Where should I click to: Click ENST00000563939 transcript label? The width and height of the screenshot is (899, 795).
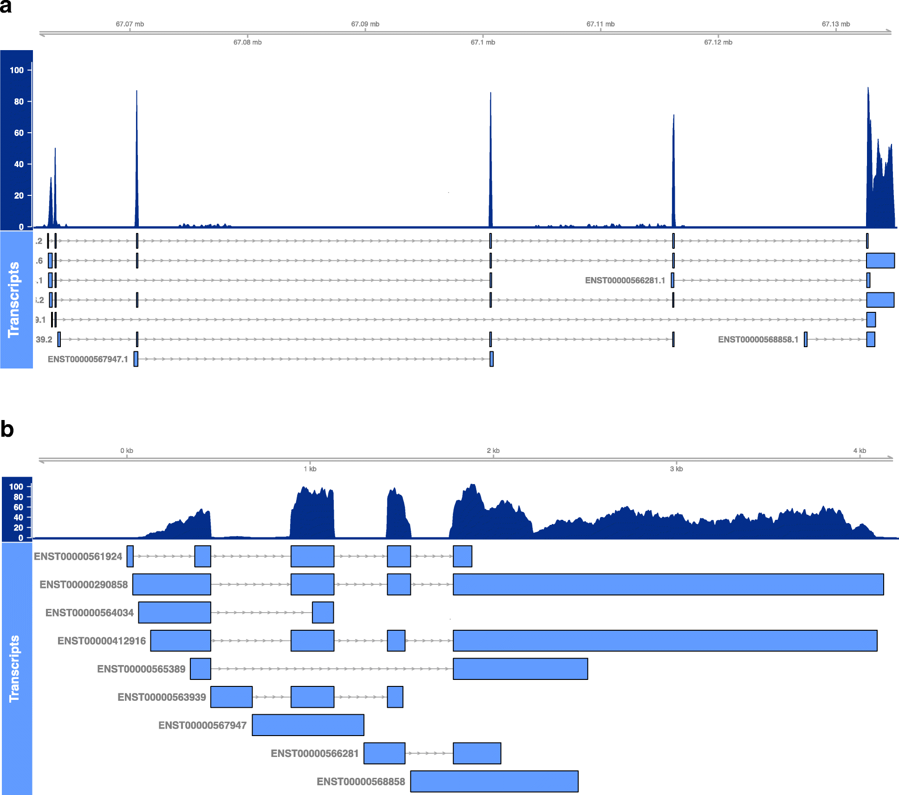click(x=162, y=697)
